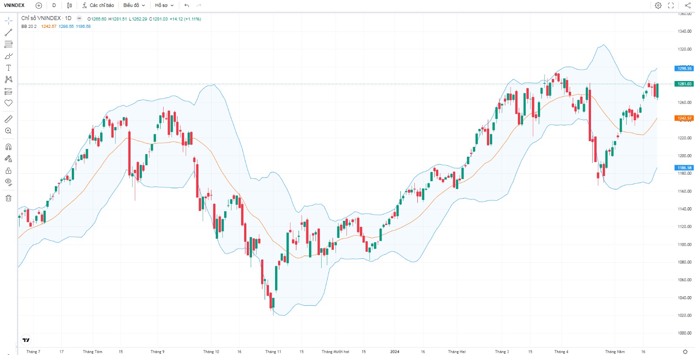This screenshot has height=355, width=695.
Task: Open the Fibonacci retracement tools
Action: pos(8,44)
